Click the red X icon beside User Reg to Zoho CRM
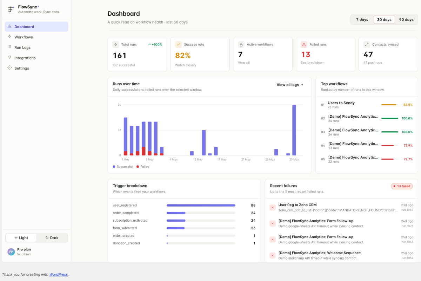Viewport: 421px width, 281px height. click(273, 208)
